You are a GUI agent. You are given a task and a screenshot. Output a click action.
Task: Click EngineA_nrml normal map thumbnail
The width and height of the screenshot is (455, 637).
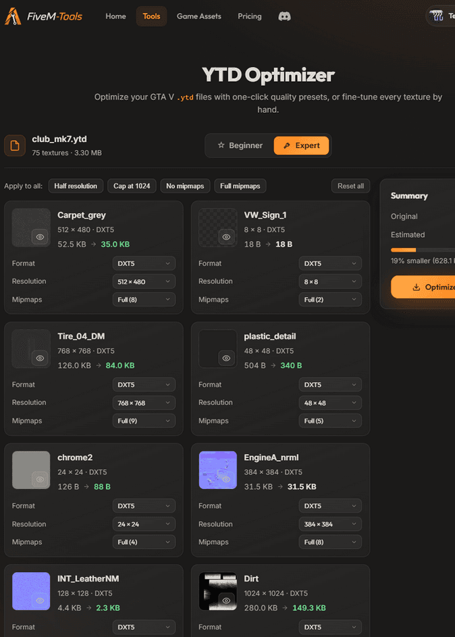pos(218,470)
